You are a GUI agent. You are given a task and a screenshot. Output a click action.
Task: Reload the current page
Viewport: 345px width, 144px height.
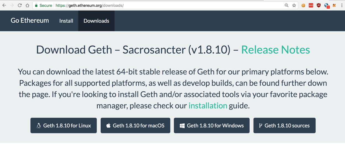pos(20,5)
